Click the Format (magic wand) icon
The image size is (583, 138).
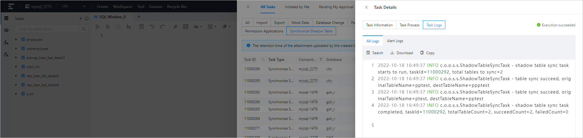click(175, 27)
